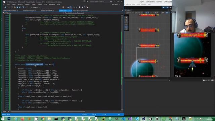This screenshot has width=215, height=121.
Task: Click the Quick Launch search box
Action: pos(100,1)
